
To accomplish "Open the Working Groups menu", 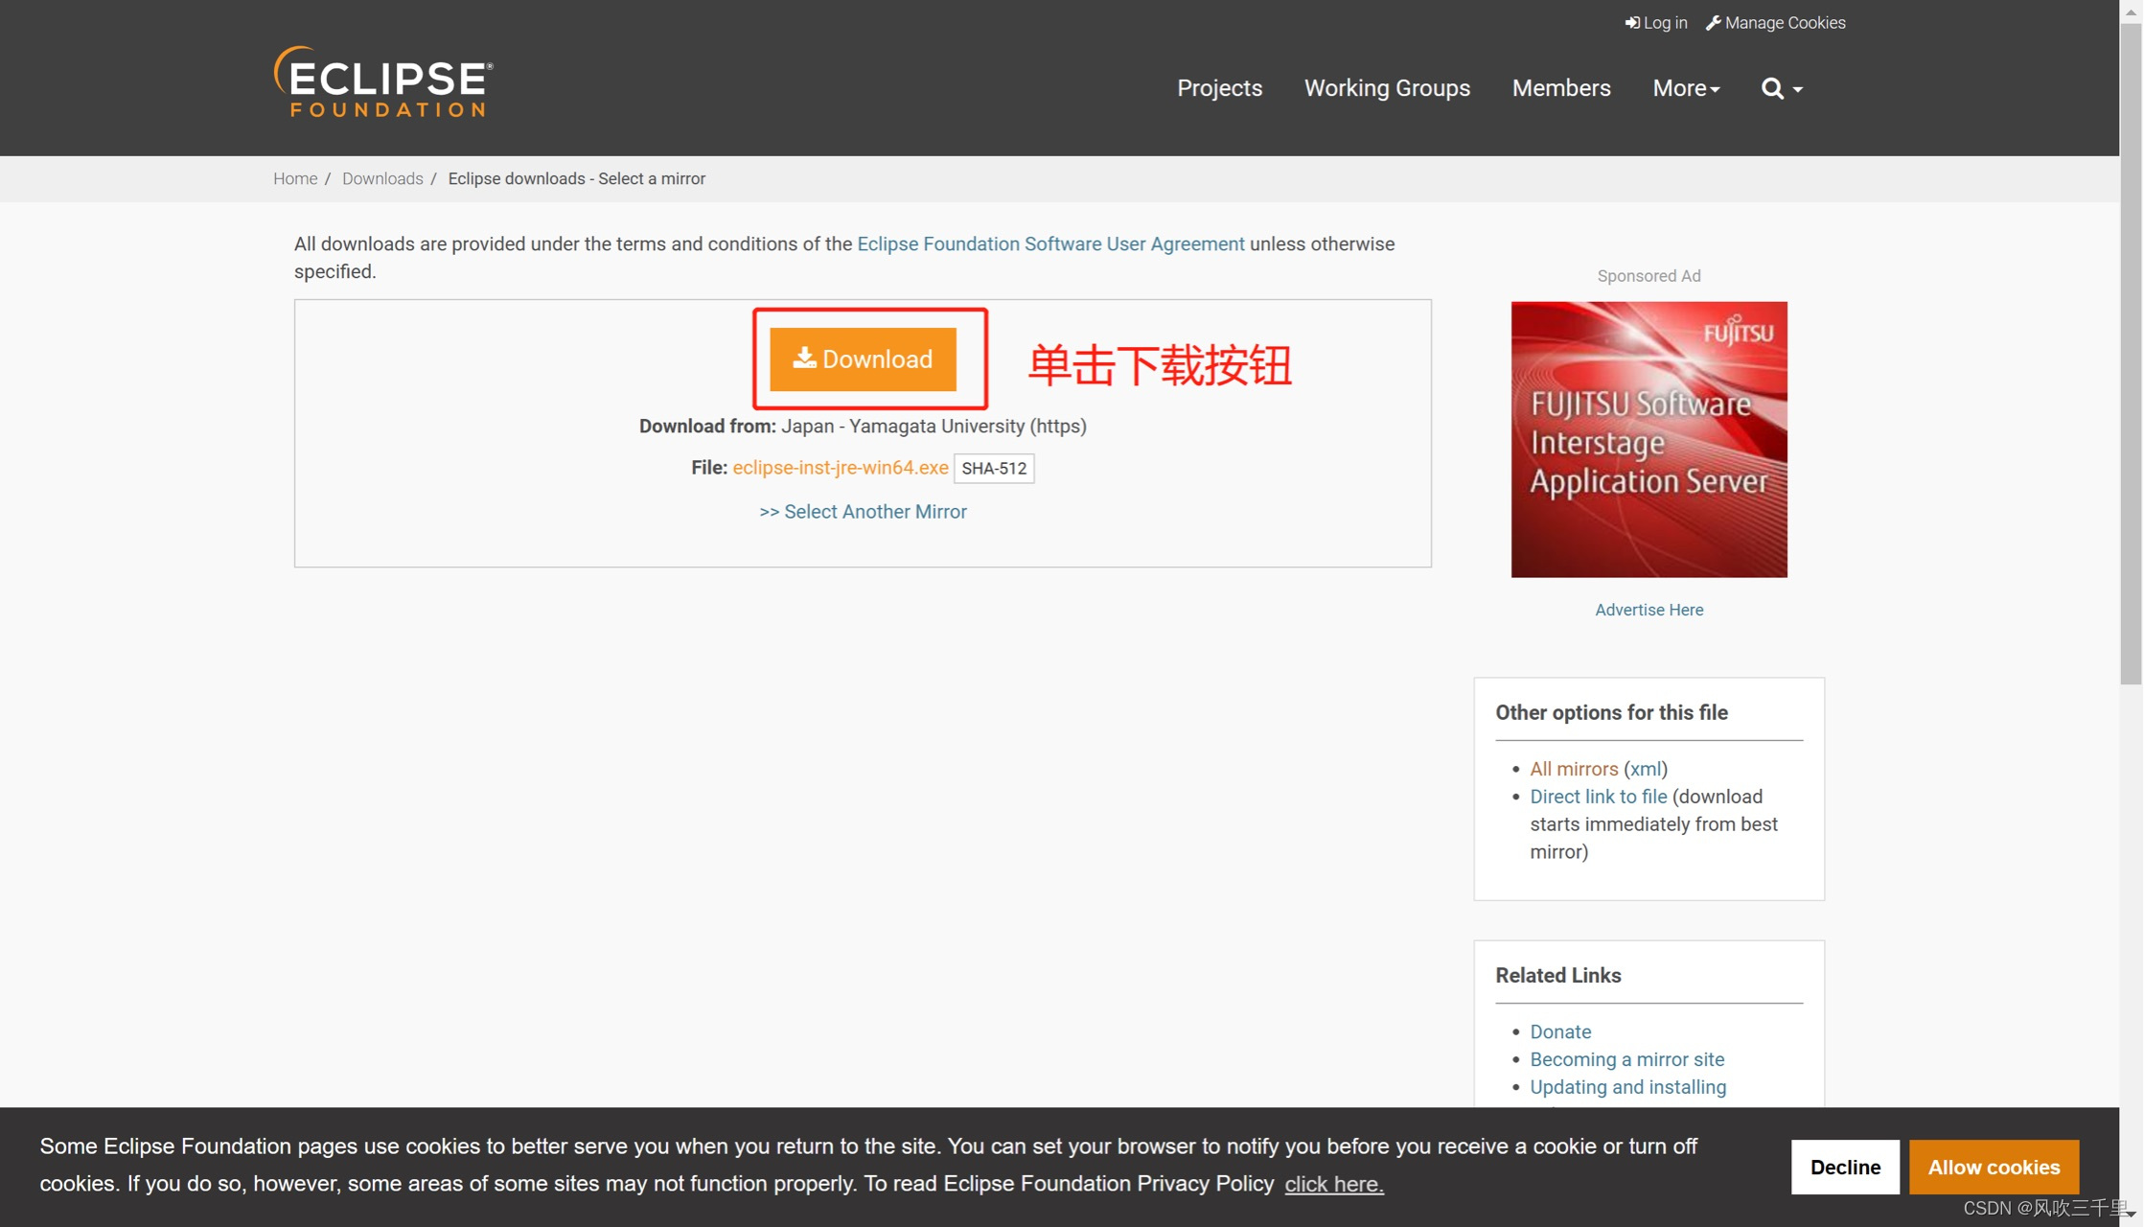I will click(1386, 88).
